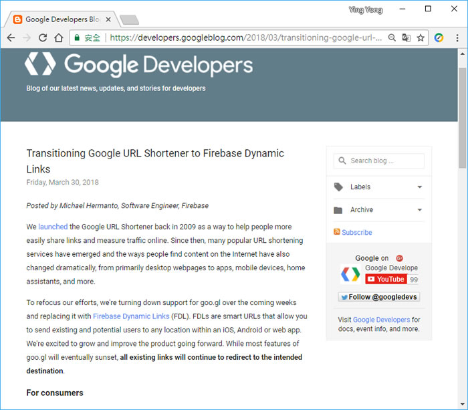Viewport: 468px width, 410px height.
Task: Click the translate page icon
Action: click(406, 37)
